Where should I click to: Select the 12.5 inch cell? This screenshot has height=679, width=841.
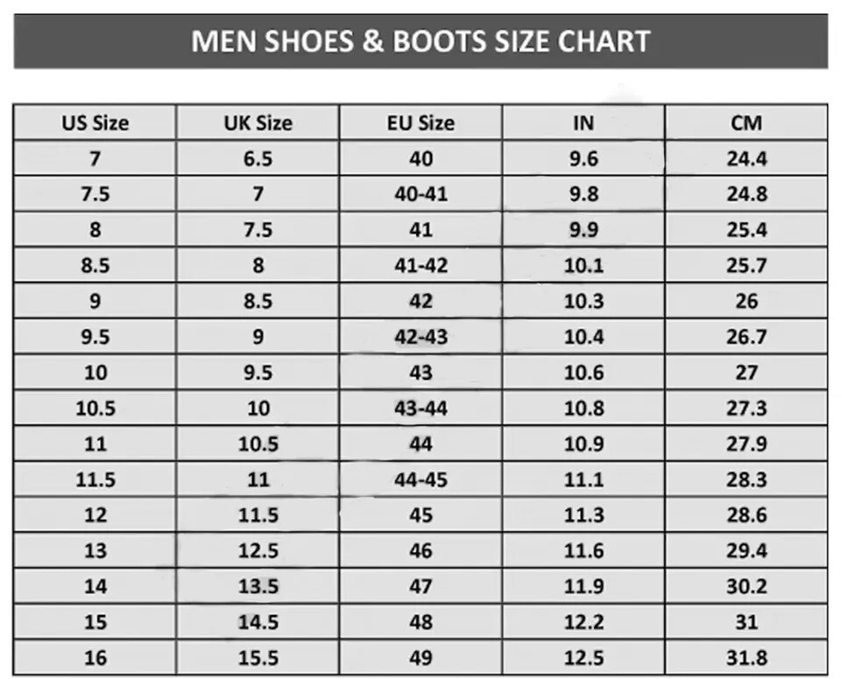pyautogui.click(x=583, y=657)
